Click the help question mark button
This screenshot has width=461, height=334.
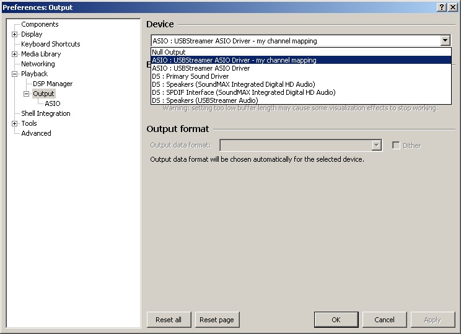442,7
